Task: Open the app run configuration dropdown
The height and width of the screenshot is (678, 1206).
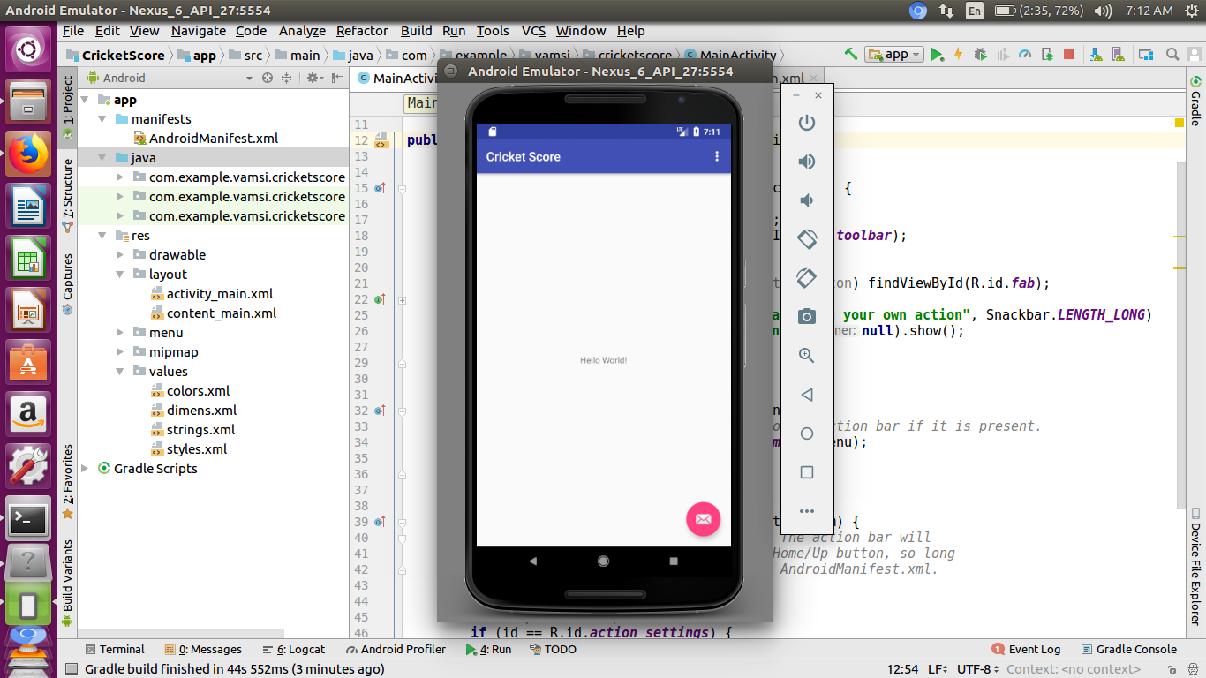Action: click(x=894, y=55)
